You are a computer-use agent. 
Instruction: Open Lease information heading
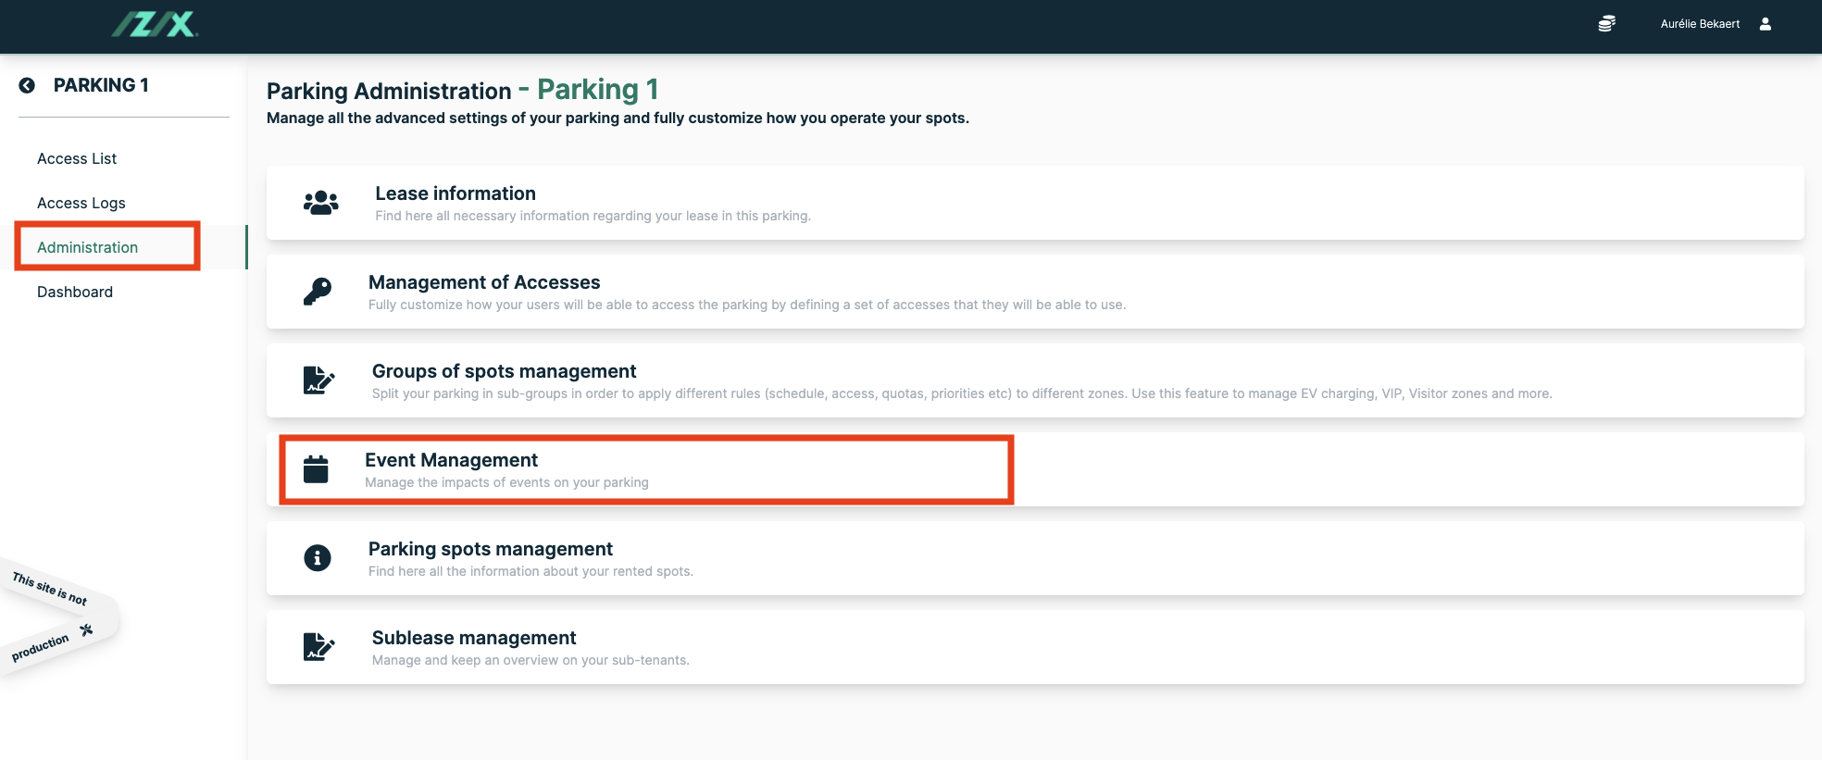coord(455,193)
